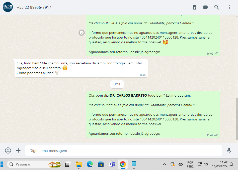Open Microsoft Store from taskbar

(x=101, y=164)
